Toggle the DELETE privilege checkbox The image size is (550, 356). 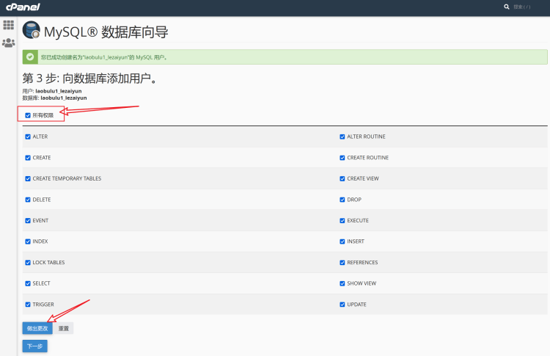[28, 200]
